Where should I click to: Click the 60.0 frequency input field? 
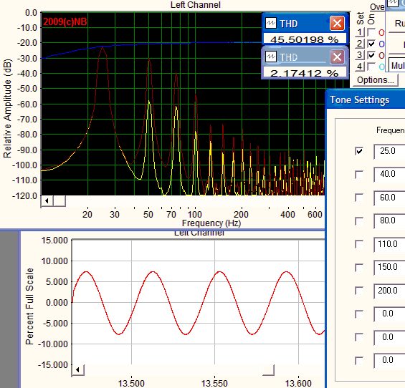tap(390, 198)
